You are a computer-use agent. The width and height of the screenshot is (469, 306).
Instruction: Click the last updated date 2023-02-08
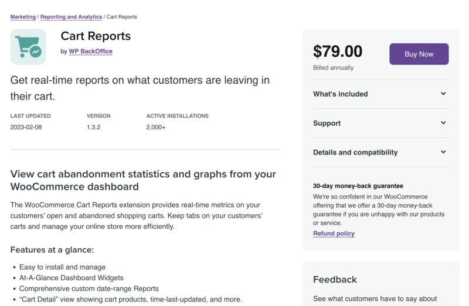point(26,127)
